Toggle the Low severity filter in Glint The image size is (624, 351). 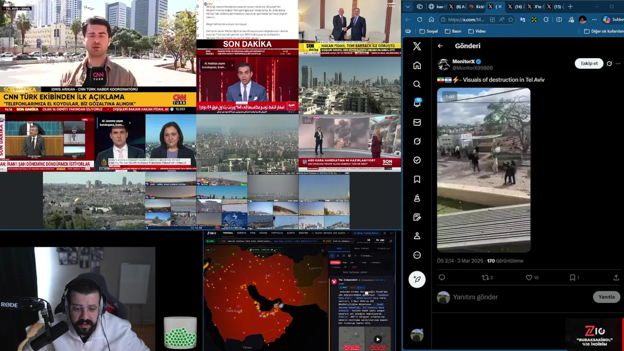(x=352, y=262)
